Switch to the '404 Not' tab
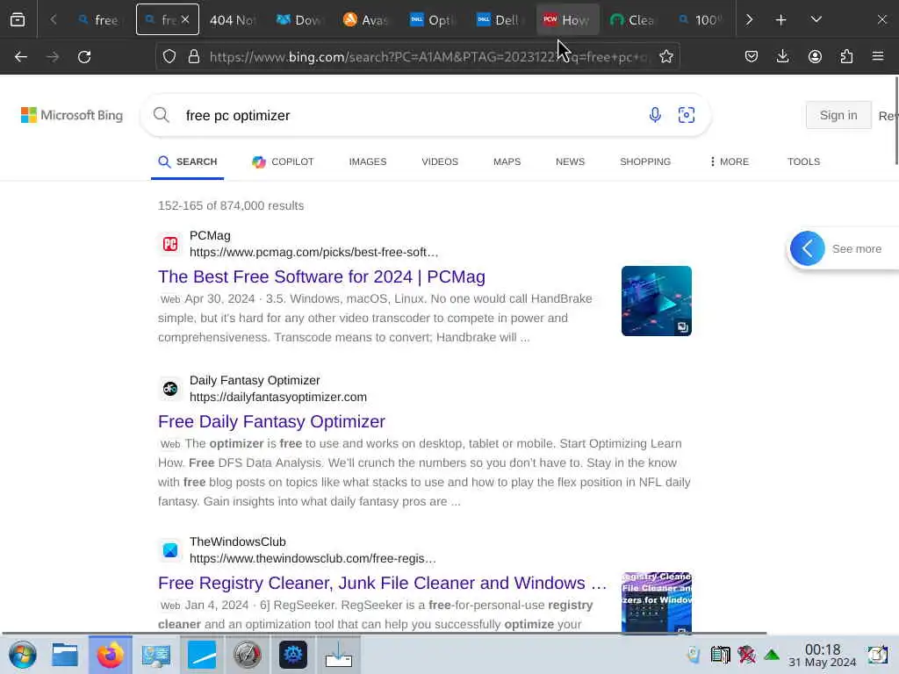 coord(232,20)
